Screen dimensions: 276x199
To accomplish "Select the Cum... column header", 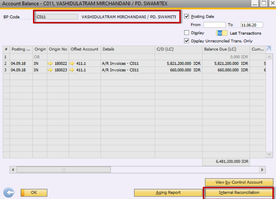I will tap(258, 50).
